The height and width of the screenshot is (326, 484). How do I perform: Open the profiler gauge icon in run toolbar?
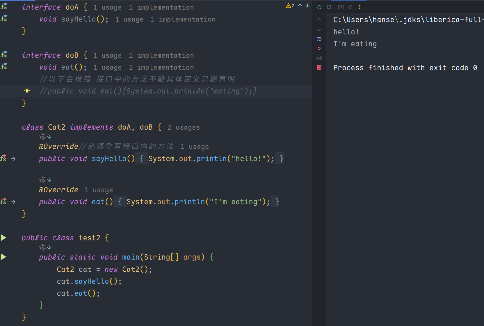click(350, 7)
